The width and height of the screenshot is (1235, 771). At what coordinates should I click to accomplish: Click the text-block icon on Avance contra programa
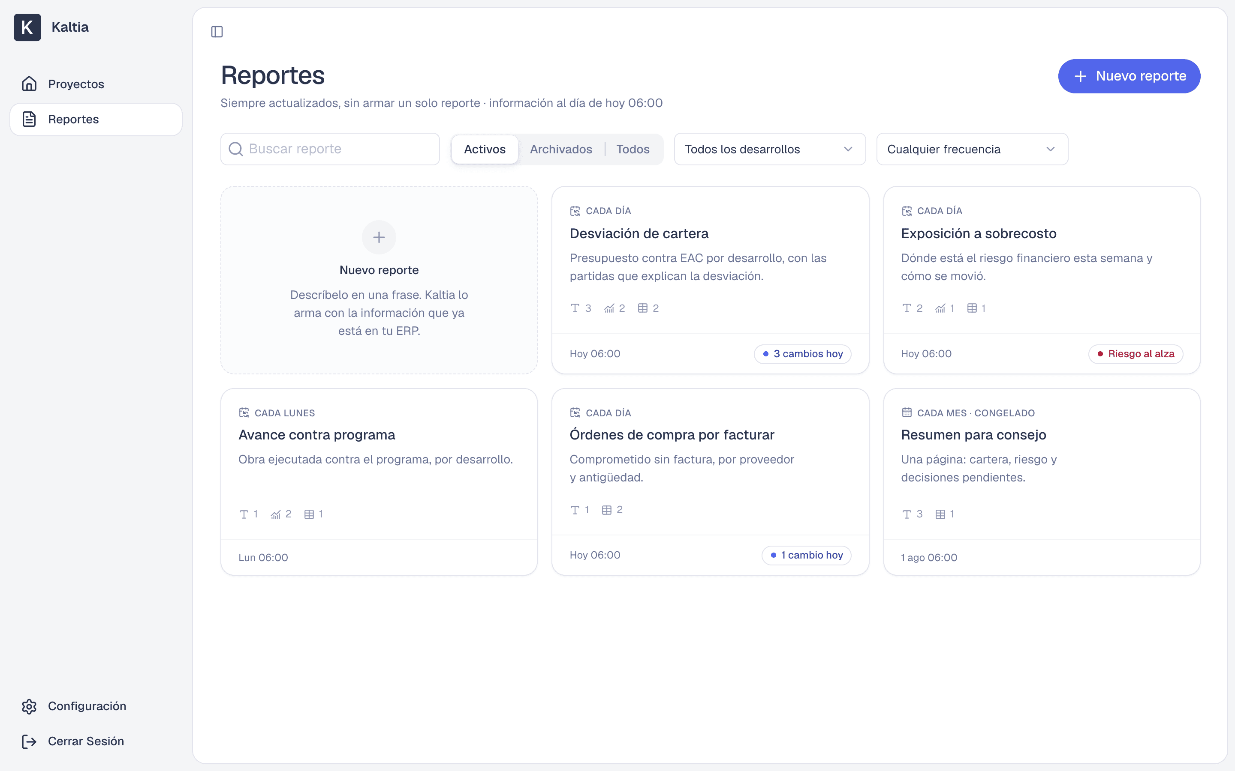tap(244, 514)
